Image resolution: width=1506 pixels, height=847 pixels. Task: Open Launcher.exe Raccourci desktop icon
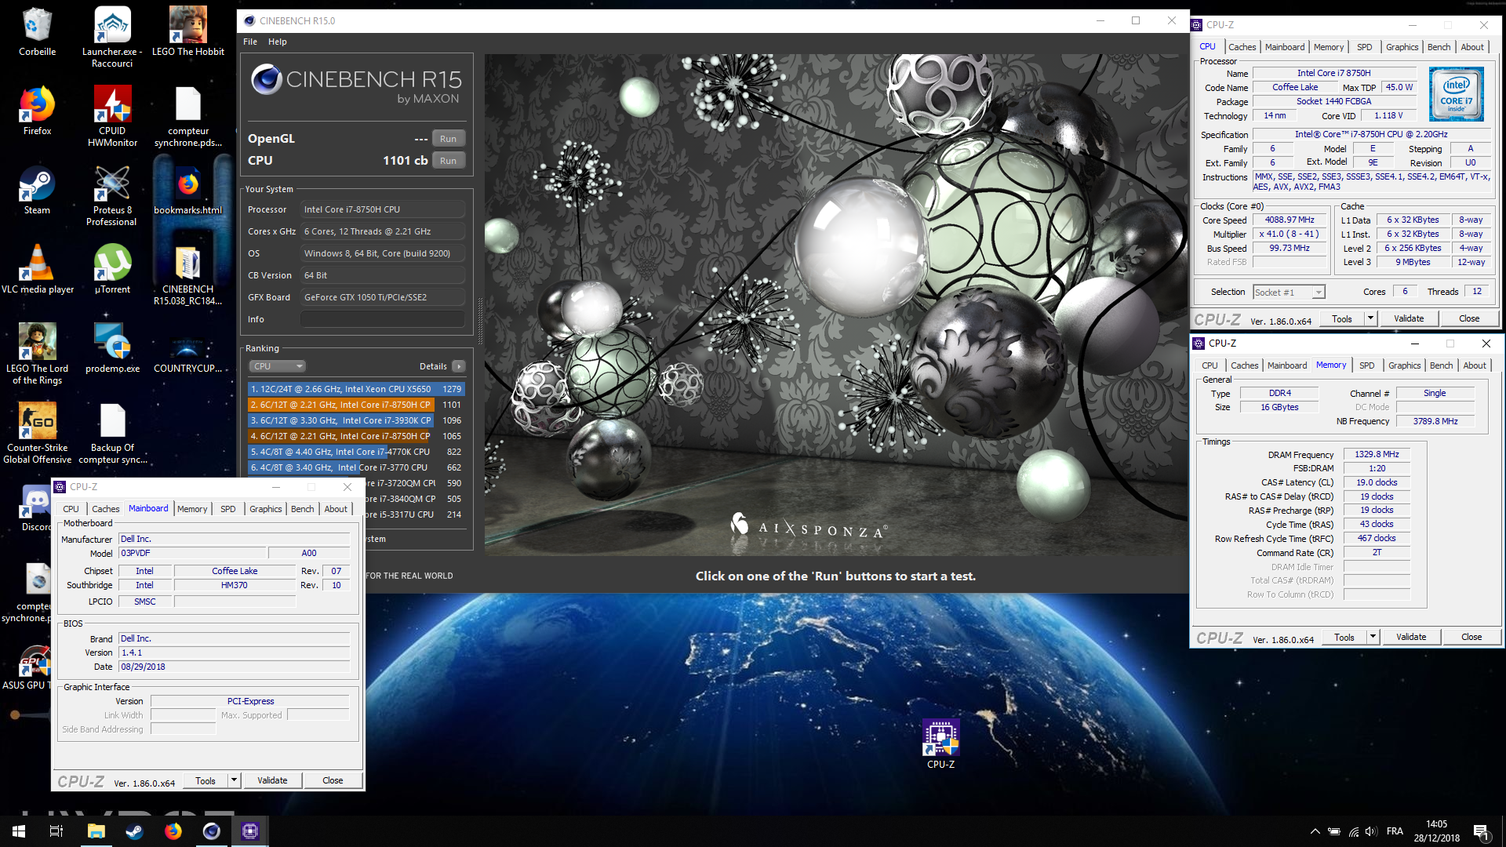(x=112, y=37)
